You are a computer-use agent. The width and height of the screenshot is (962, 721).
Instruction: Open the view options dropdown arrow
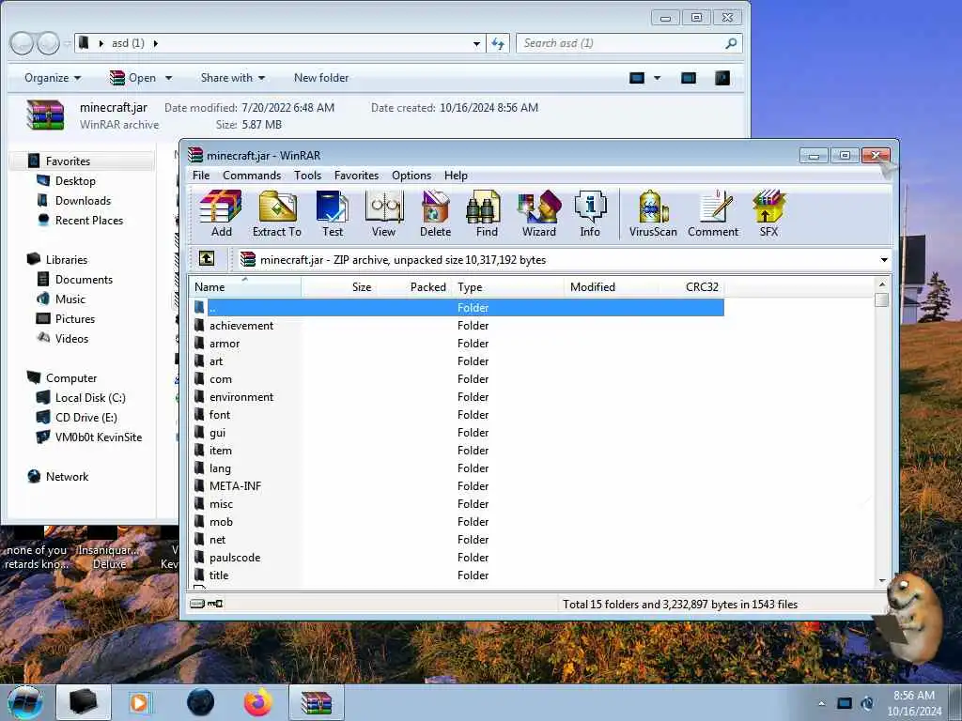click(657, 78)
